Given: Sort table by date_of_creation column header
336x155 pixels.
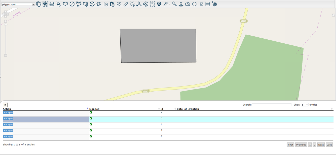Looking at the screenshot, I should [x=188, y=109].
